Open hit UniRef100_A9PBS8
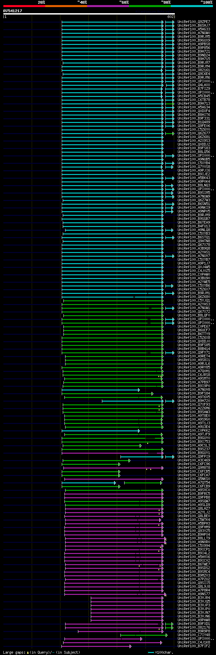Screen dimensions: 216x655 pos(194,44)
